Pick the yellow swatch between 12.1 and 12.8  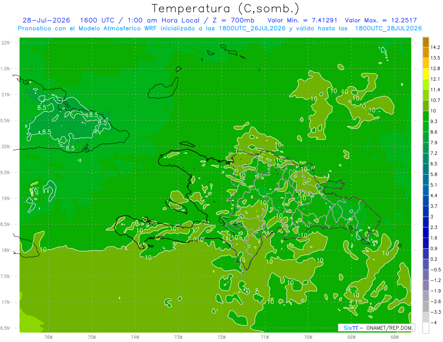point(426,74)
